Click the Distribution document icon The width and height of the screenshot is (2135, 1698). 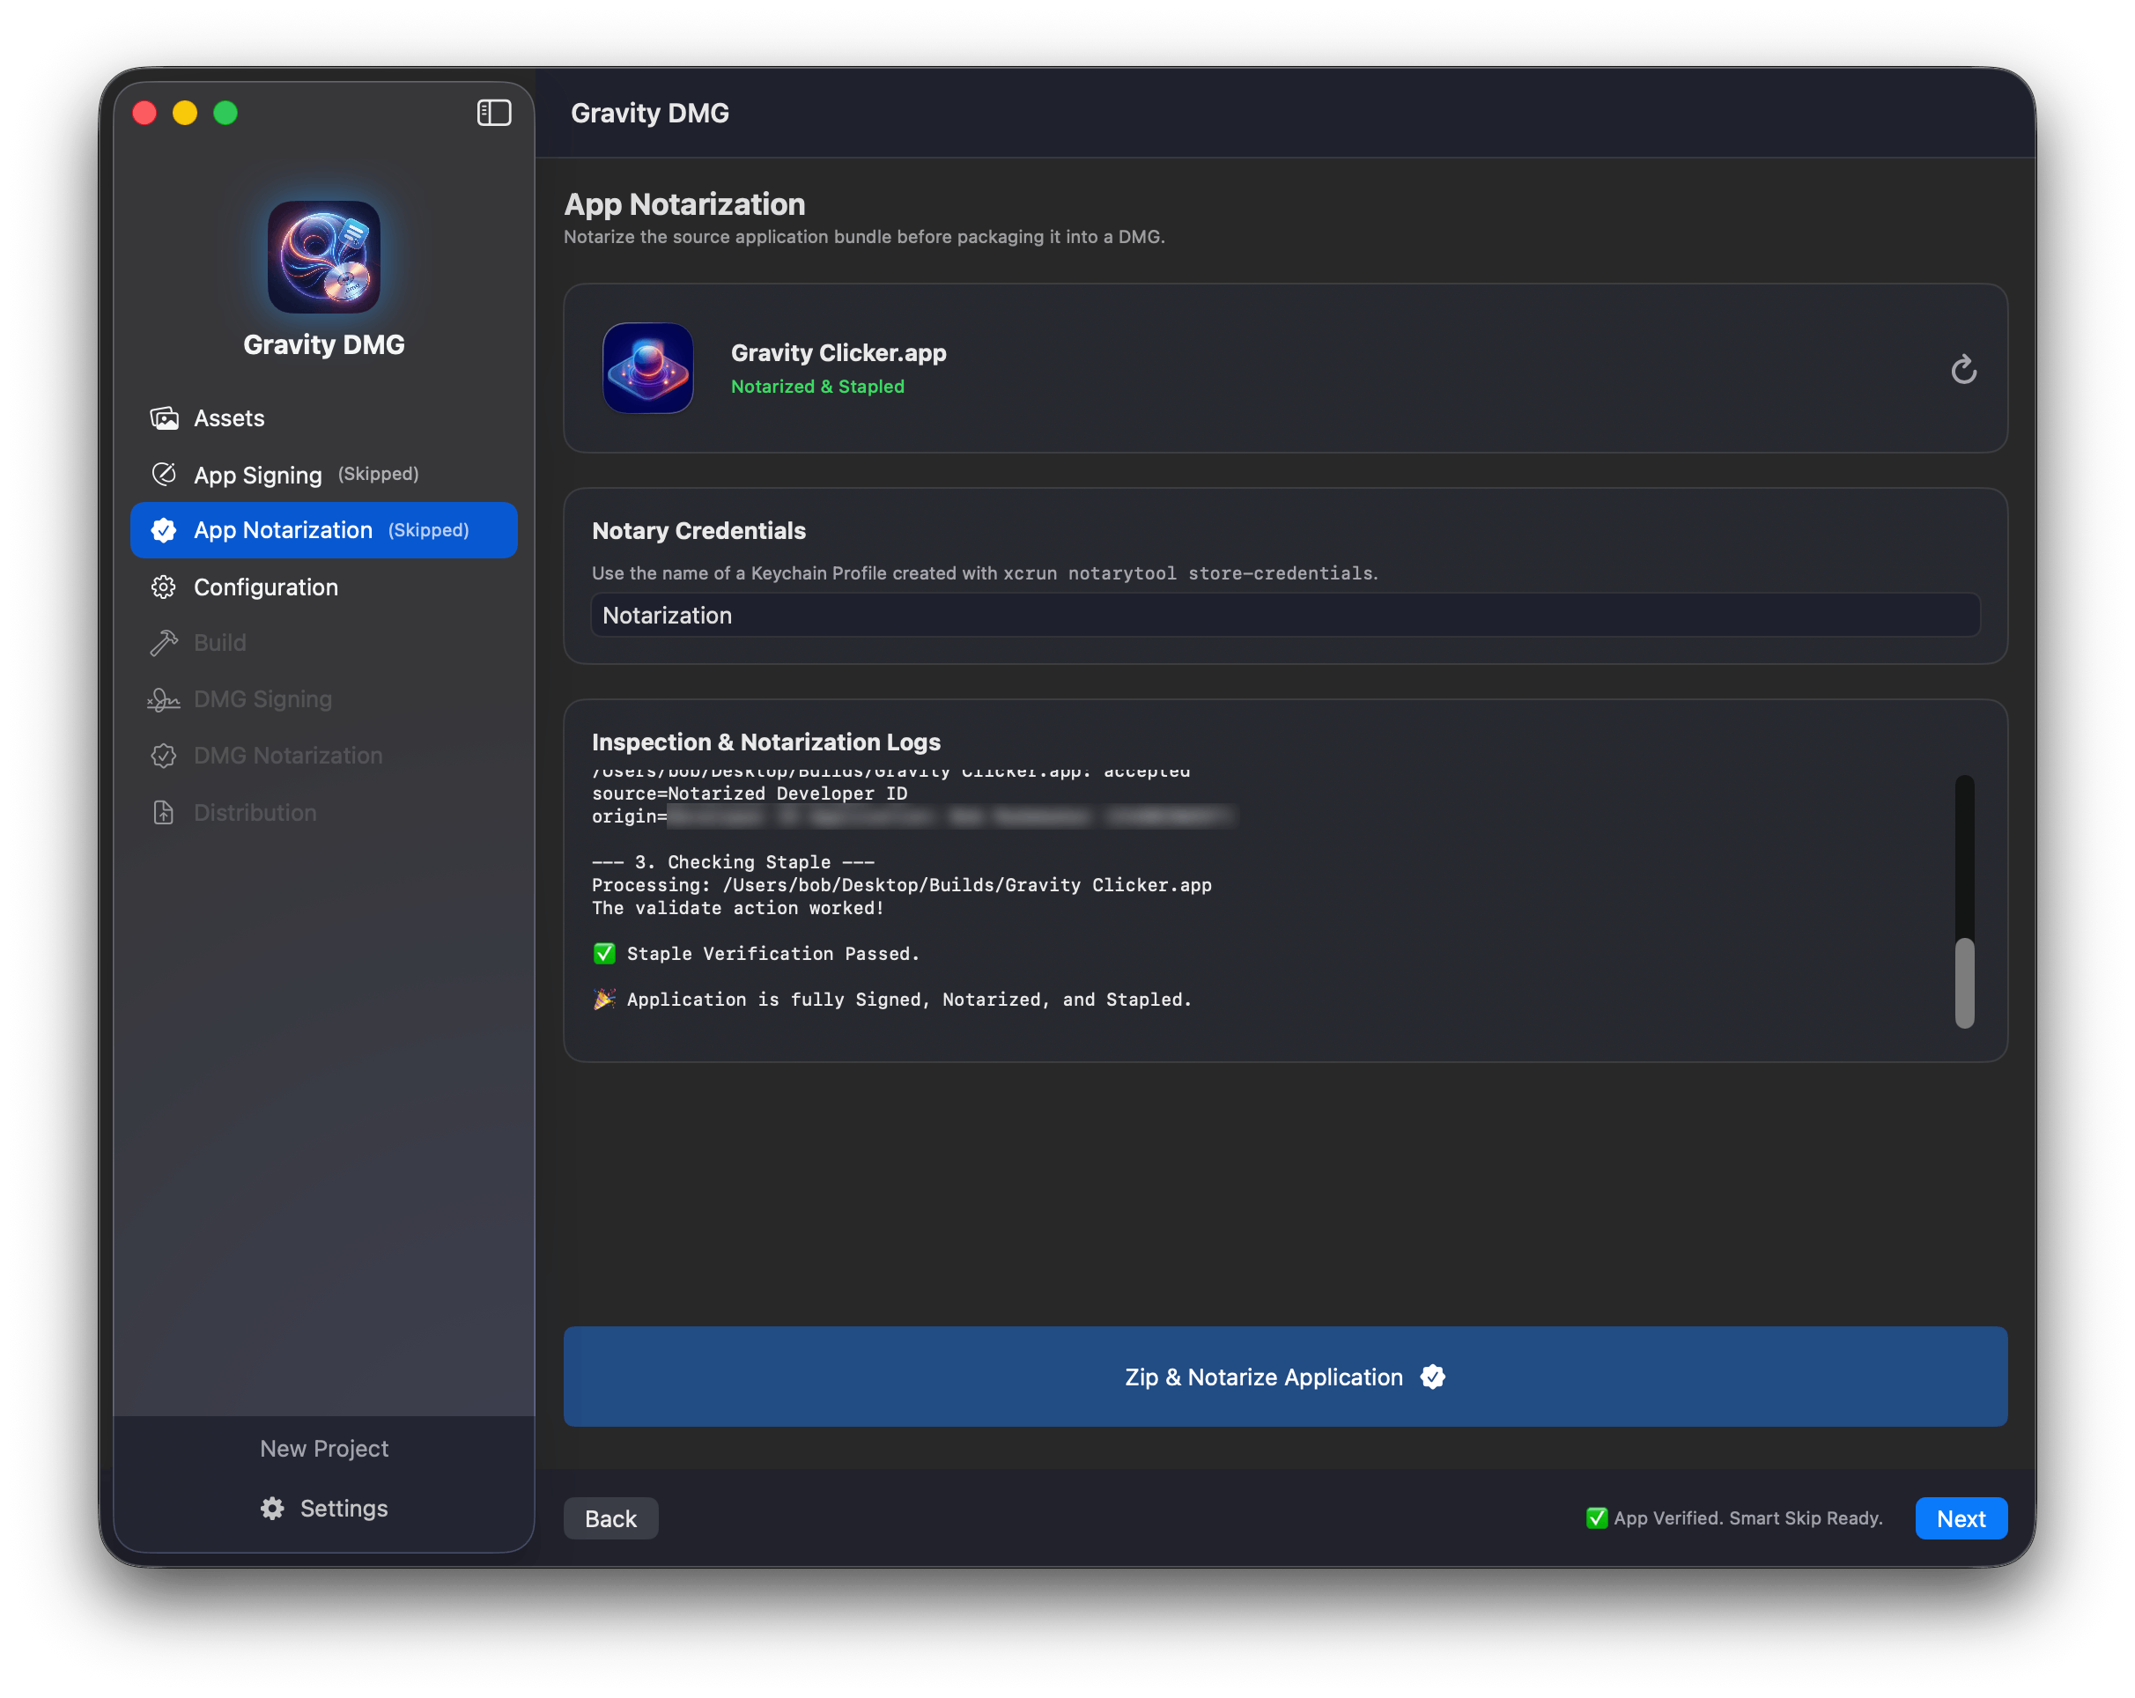click(x=165, y=813)
